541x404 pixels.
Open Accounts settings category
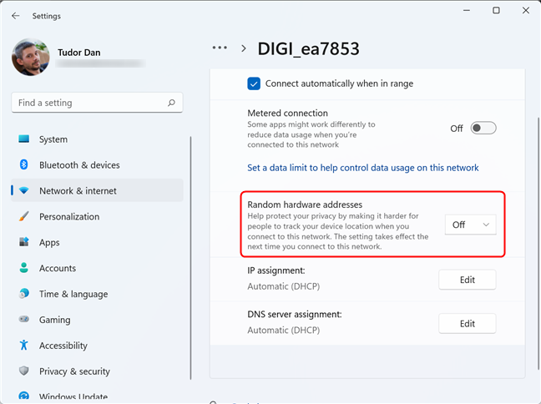pyautogui.click(x=98, y=268)
